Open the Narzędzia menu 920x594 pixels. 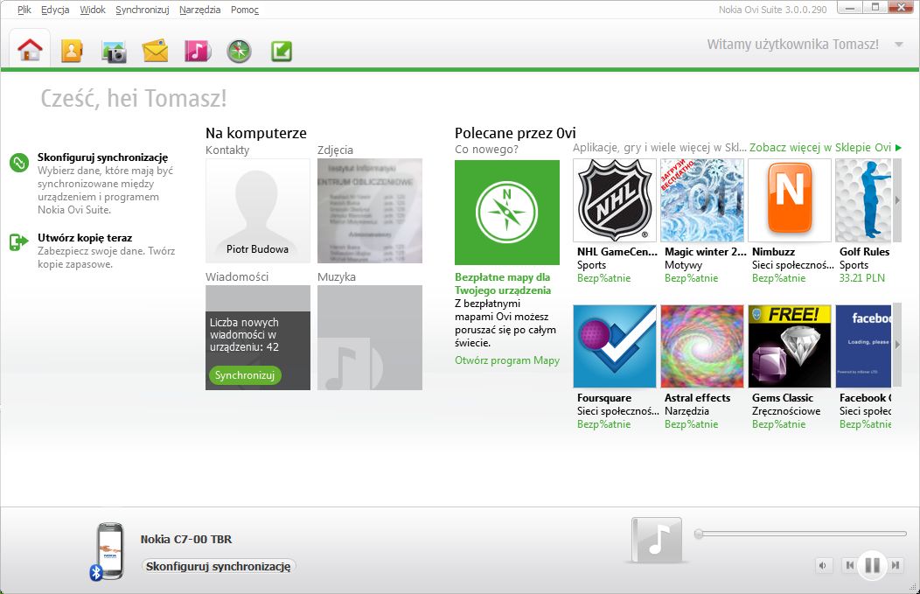[x=199, y=10]
